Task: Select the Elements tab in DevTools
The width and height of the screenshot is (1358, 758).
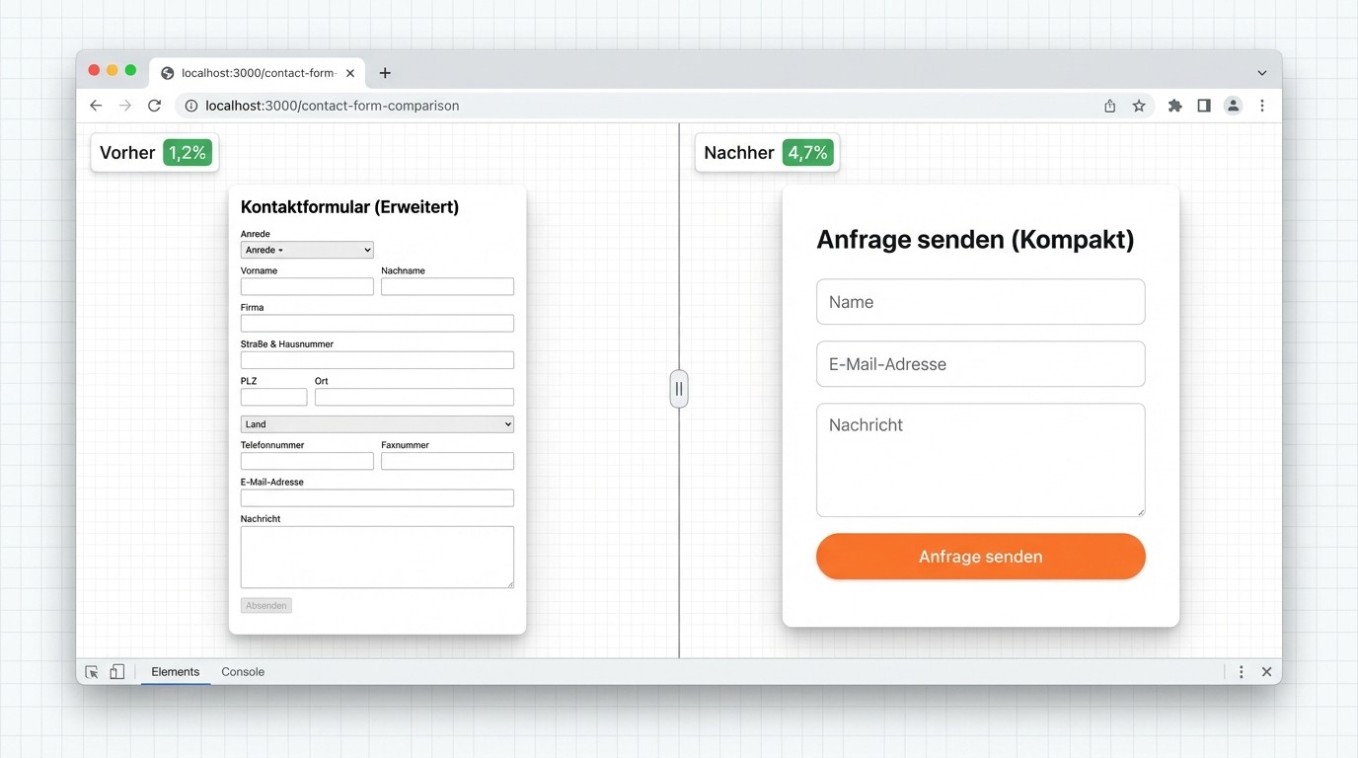Action: point(175,671)
